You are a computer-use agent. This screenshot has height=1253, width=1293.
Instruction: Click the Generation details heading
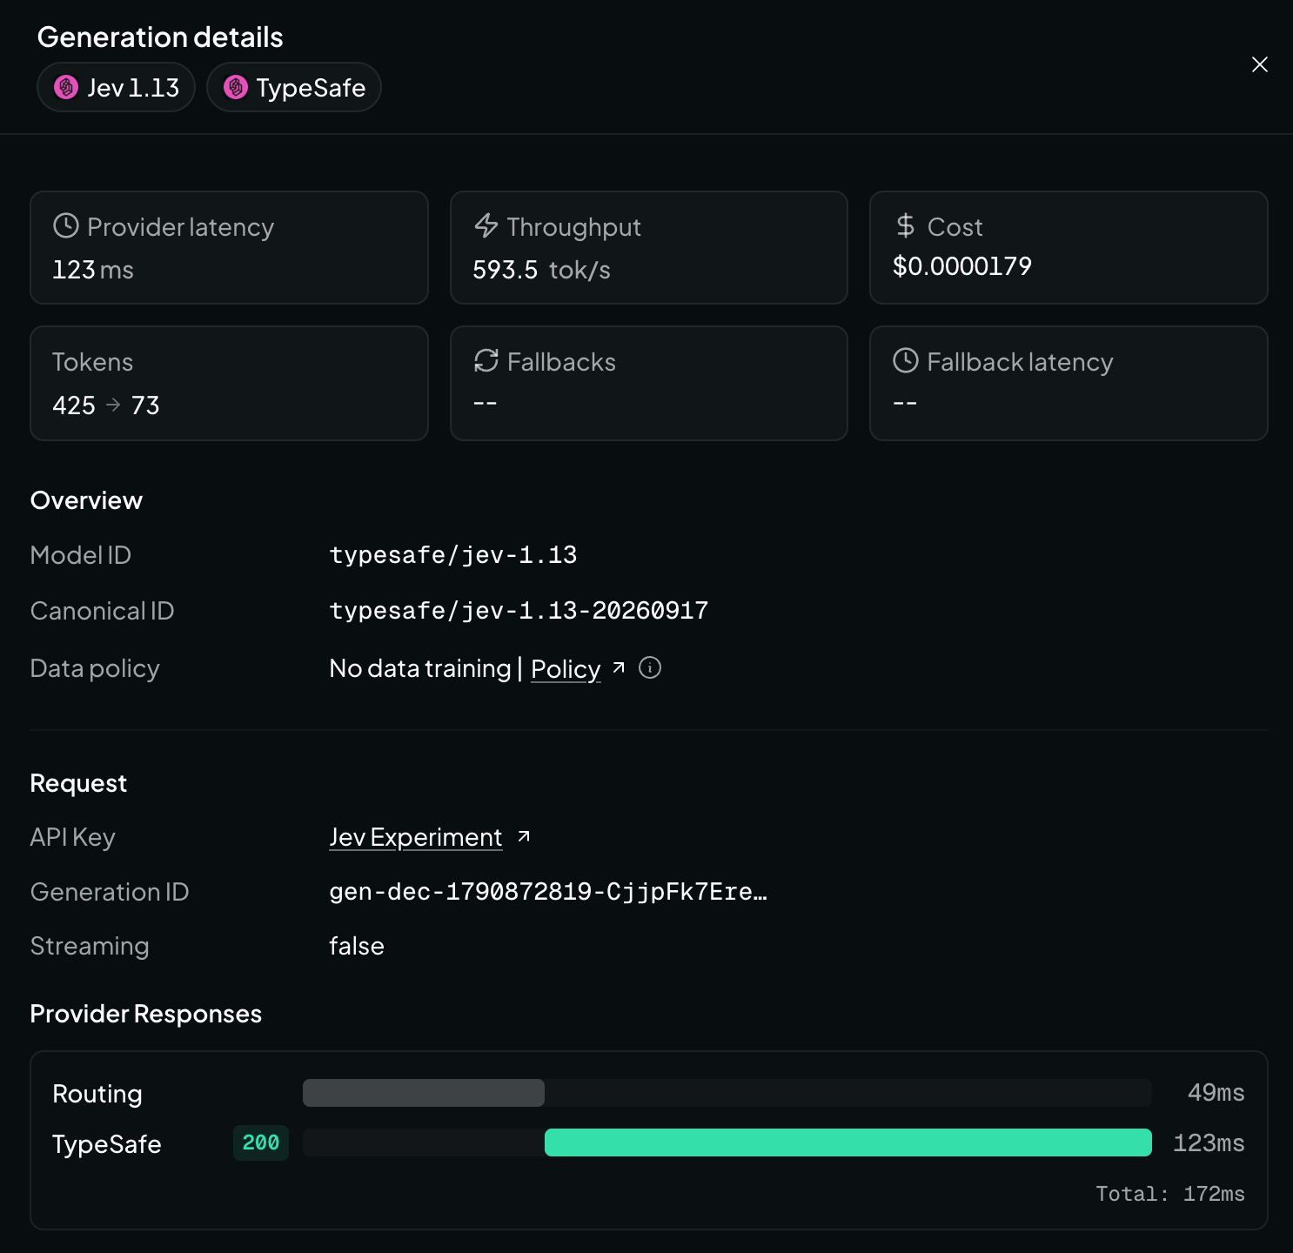point(160,37)
